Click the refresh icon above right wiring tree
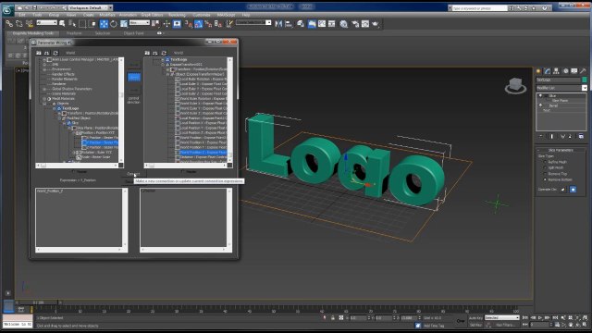This screenshot has width=592, height=333. click(x=164, y=53)
